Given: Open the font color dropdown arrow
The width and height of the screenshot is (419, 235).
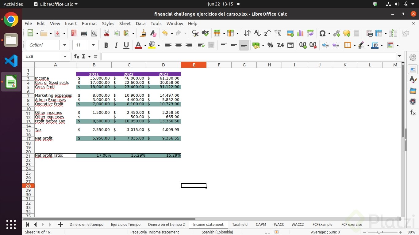Looking at the screenshot, I should tap(145, 45).
